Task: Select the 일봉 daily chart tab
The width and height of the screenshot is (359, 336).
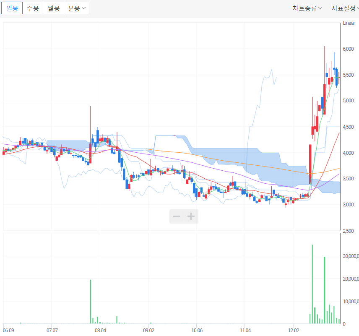Action: pos(12,8)
